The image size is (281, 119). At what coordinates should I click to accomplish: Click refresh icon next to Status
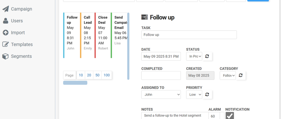click(x=207, y=56)
